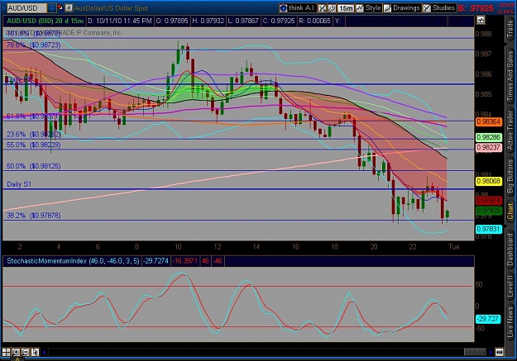The width and height of the screenshot is (517, 361).
Task: Click the crossed-tools icon next to think A.I.
Action: point(322,8)
